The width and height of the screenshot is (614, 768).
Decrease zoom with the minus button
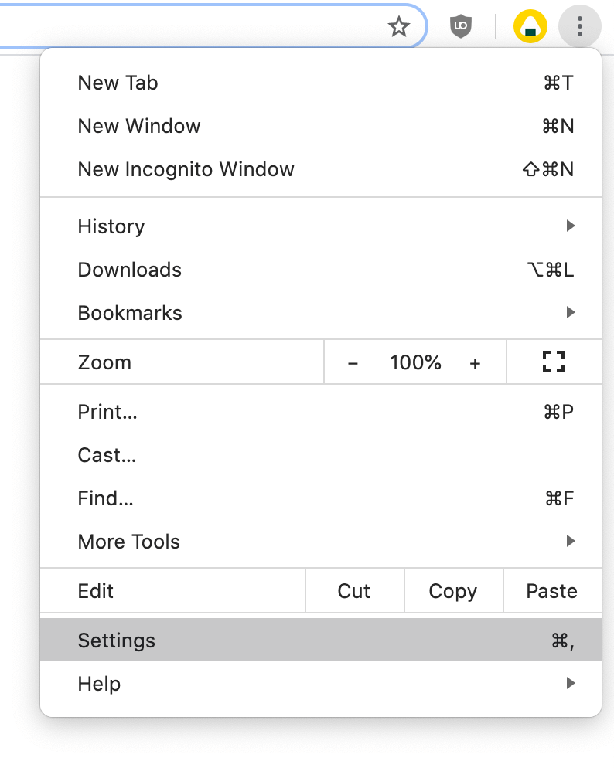point(353,363)
